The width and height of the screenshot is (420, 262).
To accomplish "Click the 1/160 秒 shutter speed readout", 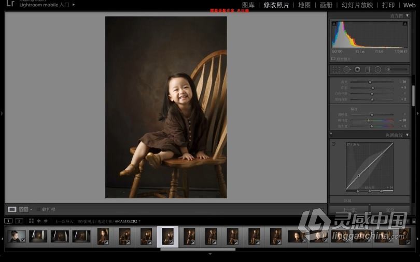I will tap(401, 51).
